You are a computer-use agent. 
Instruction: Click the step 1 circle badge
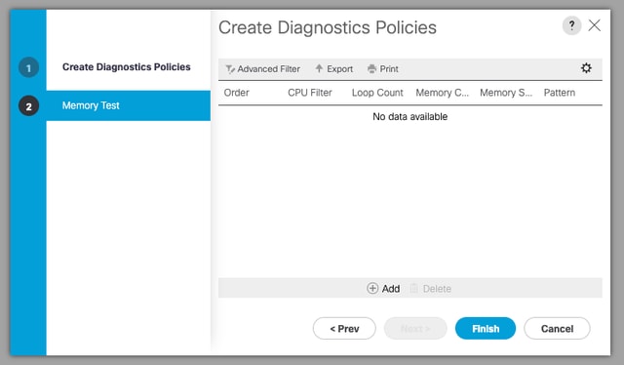click(x=28, y=67)
